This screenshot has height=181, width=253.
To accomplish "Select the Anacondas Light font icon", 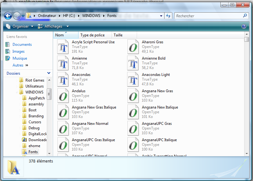I will pyautogui.click(x=133, y=79).
